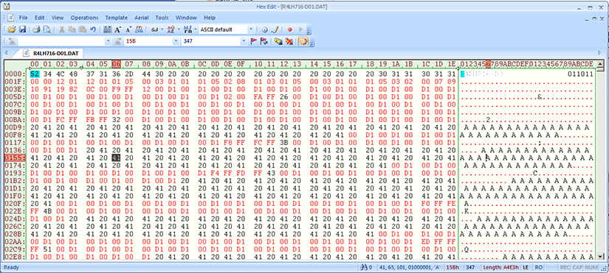
Task: Open the View menu
Action: [58, 18]
